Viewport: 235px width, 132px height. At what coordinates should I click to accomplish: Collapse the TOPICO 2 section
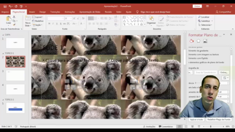(3, 100)
